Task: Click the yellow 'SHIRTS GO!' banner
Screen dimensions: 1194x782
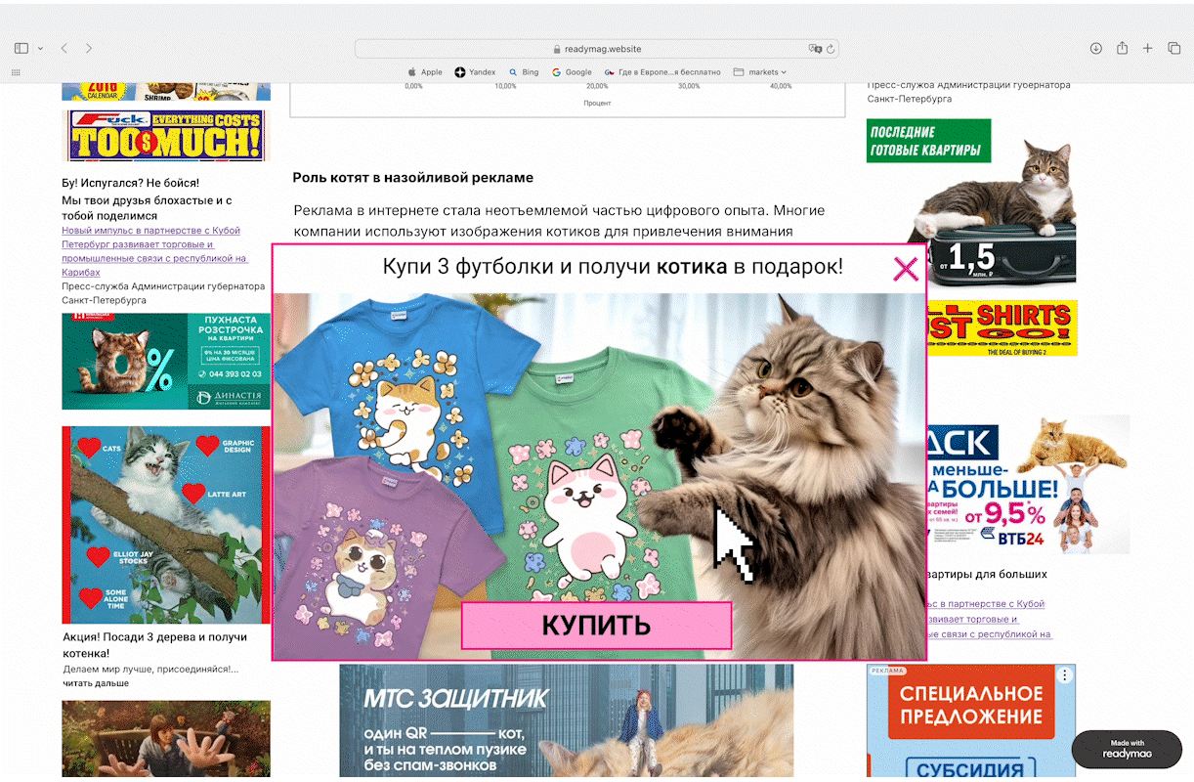Action: [1002, 328]
